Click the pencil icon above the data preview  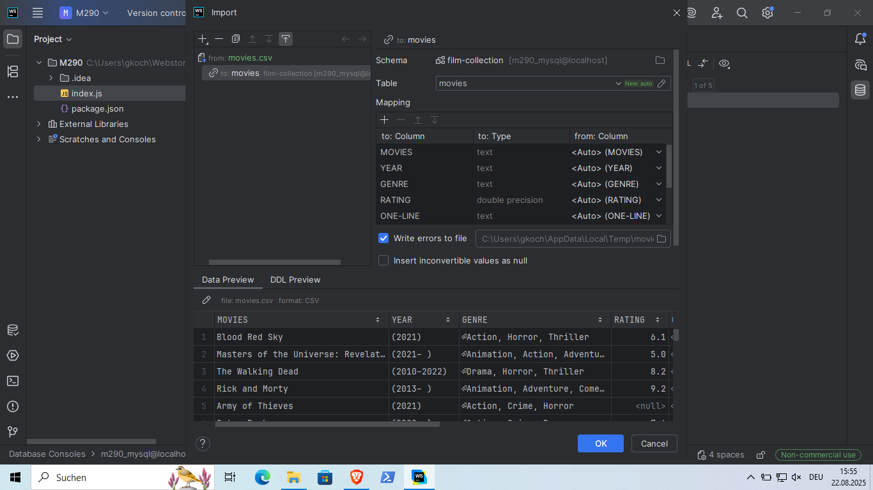click(x=206, y=300)
